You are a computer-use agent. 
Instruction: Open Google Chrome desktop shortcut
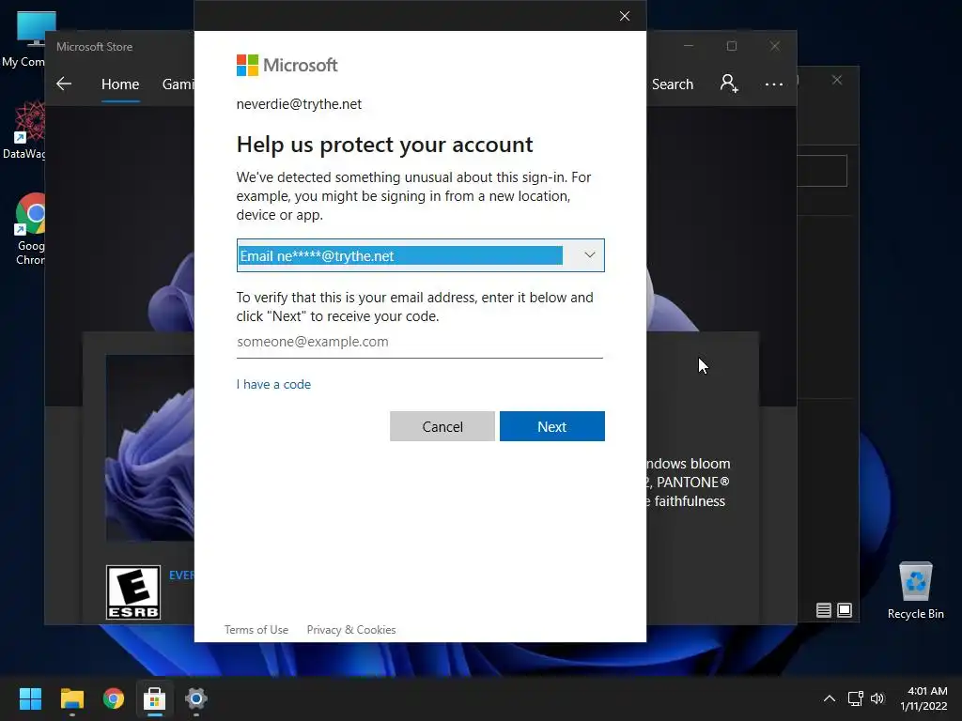tap(29, 229)
